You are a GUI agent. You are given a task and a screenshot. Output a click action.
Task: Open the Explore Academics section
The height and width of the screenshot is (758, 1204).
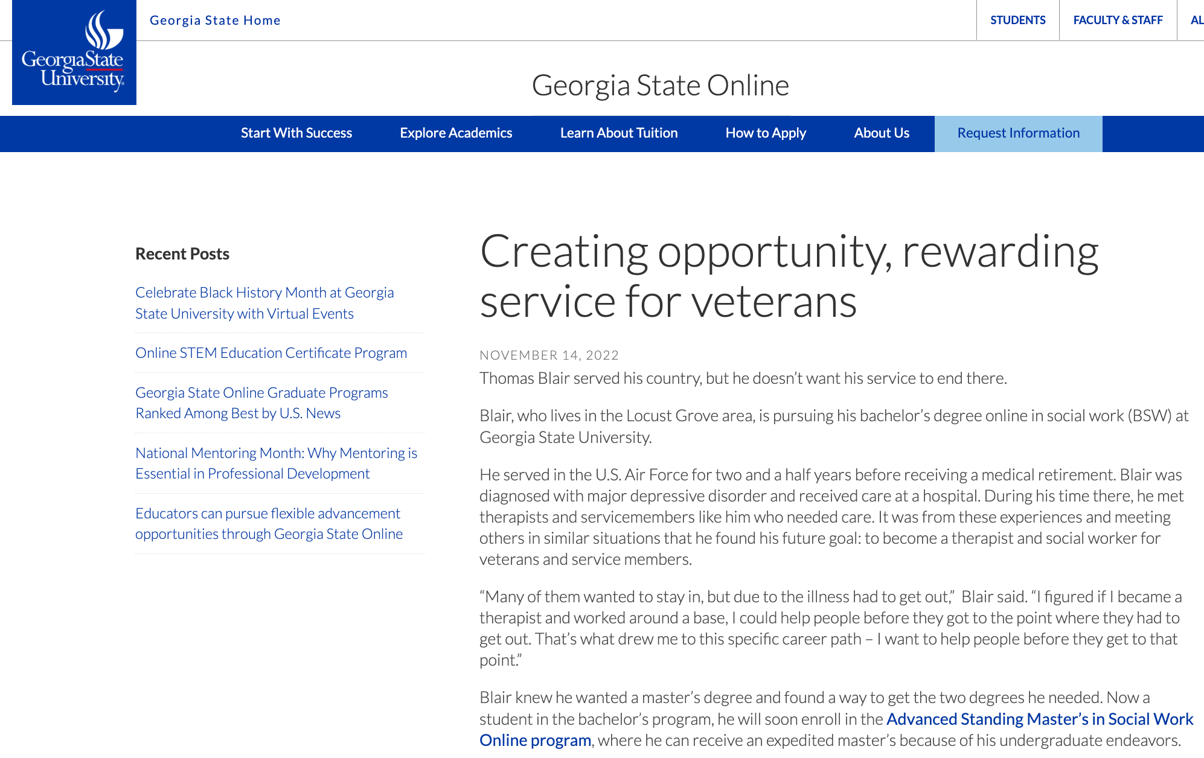click(456, 133)
